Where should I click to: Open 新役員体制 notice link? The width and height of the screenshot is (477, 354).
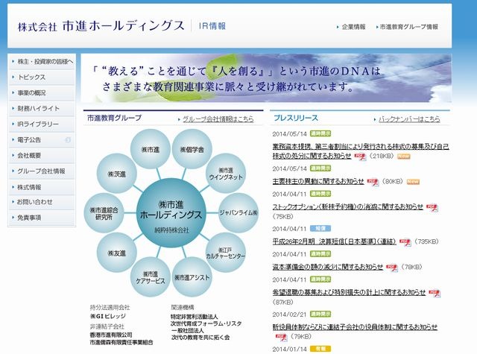[x=355, y=327]
